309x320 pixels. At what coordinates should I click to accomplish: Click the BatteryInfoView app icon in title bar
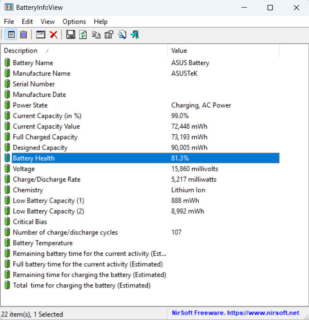point(9,7)
